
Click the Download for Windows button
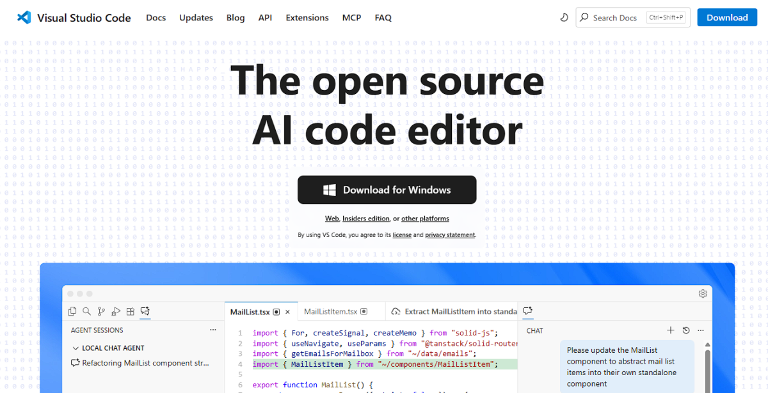(x=387, y=190)
